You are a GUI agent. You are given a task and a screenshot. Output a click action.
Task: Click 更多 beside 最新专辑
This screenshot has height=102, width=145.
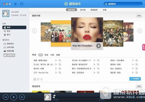(139, 16)
